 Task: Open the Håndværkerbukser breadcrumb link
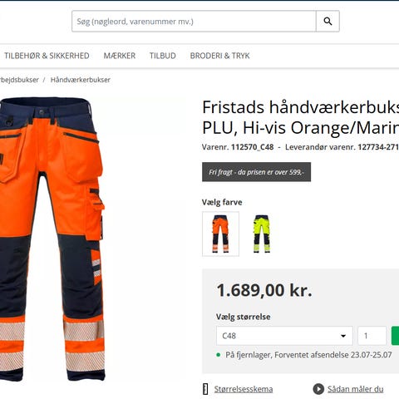coord(81,80)
